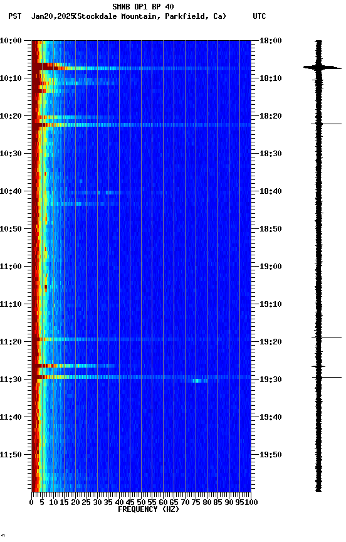Click the largest seismogram spike near 18:07
Screen dimensions: 346x542
pos(322,67)
